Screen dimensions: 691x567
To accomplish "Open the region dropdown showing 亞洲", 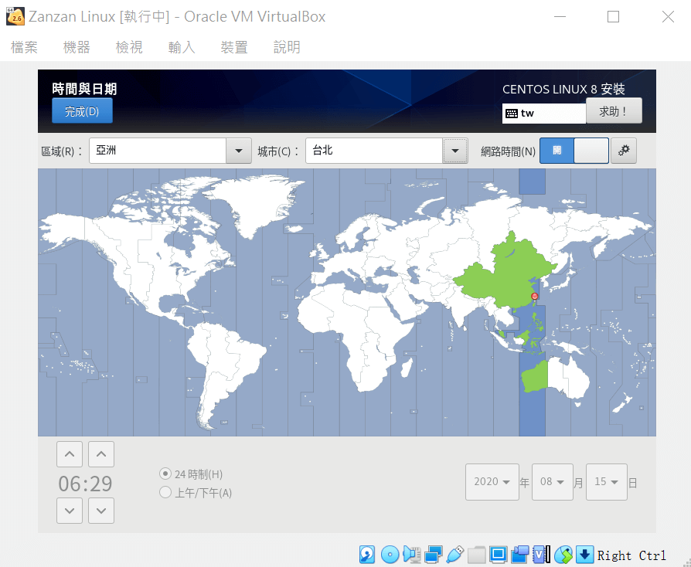I will tap(170, 151).
